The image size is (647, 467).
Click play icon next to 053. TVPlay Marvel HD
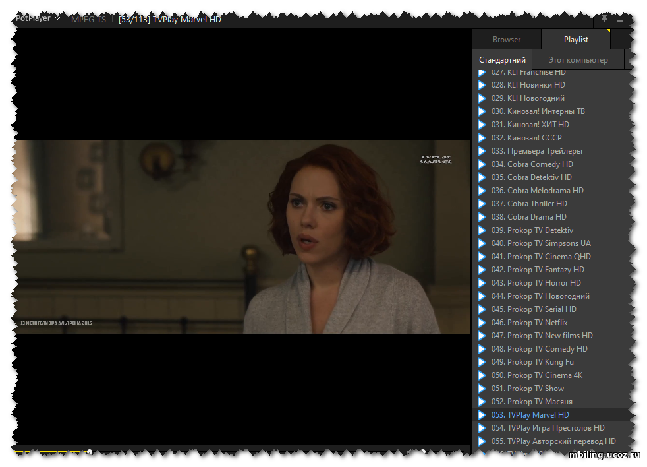point(482,415)
